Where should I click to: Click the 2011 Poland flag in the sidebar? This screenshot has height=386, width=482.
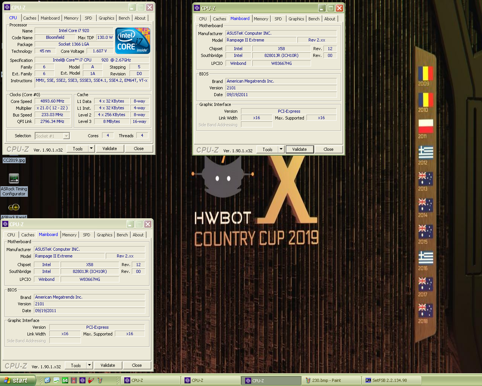(426, 126)
